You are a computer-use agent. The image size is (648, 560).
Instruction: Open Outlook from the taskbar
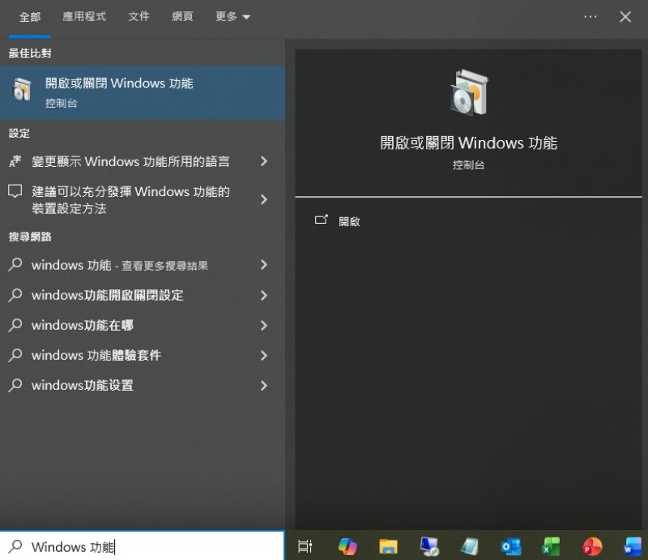(510, 545)
